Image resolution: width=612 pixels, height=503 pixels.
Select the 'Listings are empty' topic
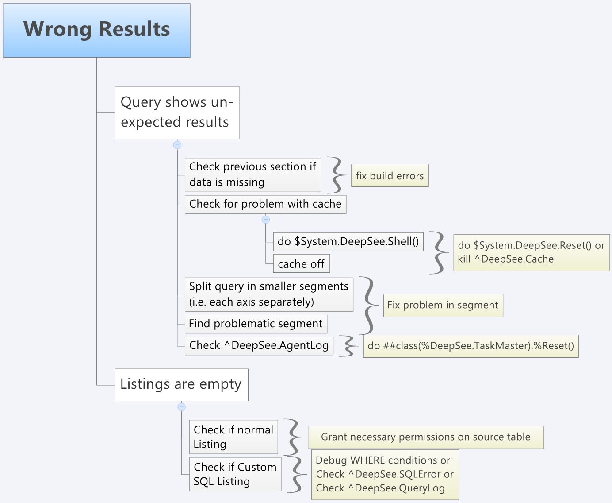pyautogui.click(x=181, y=384)
